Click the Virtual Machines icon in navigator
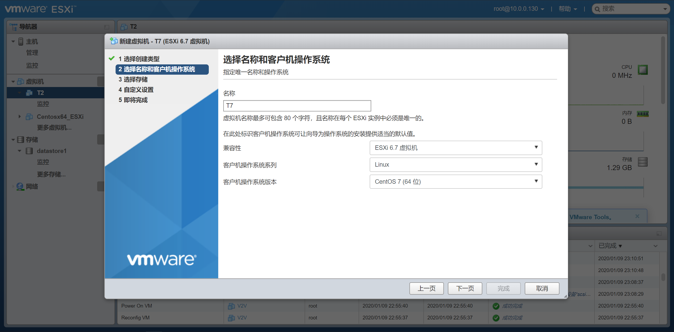 pos(21,81)
